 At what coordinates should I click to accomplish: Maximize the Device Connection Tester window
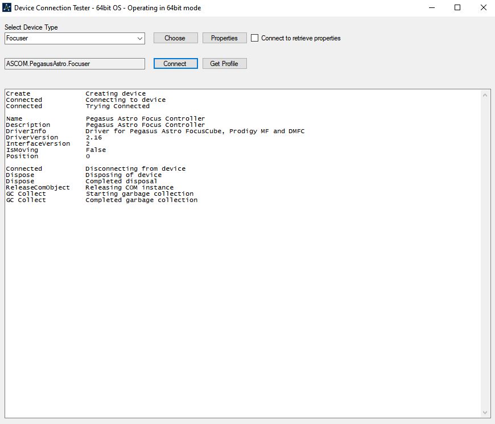[x=457, y=7]
